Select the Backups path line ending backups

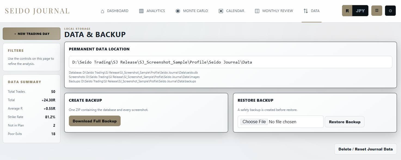[x=132, y=81]
